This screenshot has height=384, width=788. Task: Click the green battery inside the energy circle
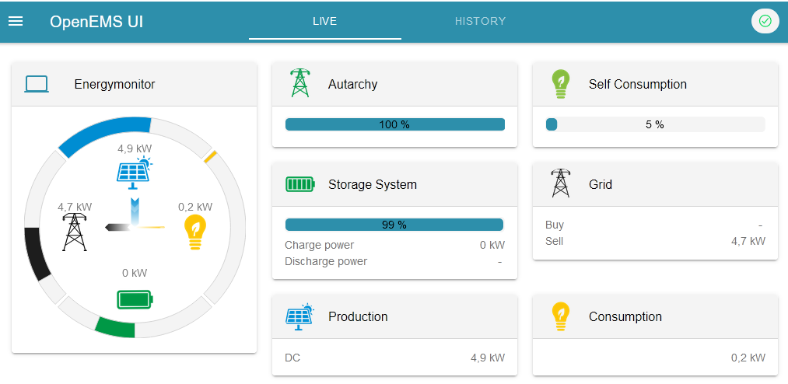(x=135, y=300)
